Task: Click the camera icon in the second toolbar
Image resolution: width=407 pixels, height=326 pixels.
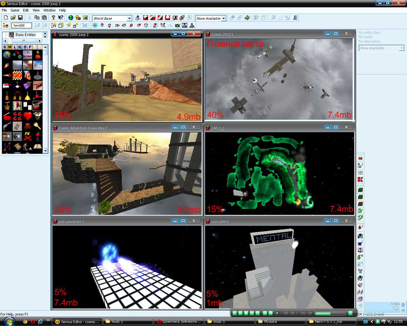Action: click(x=177, y=25)
